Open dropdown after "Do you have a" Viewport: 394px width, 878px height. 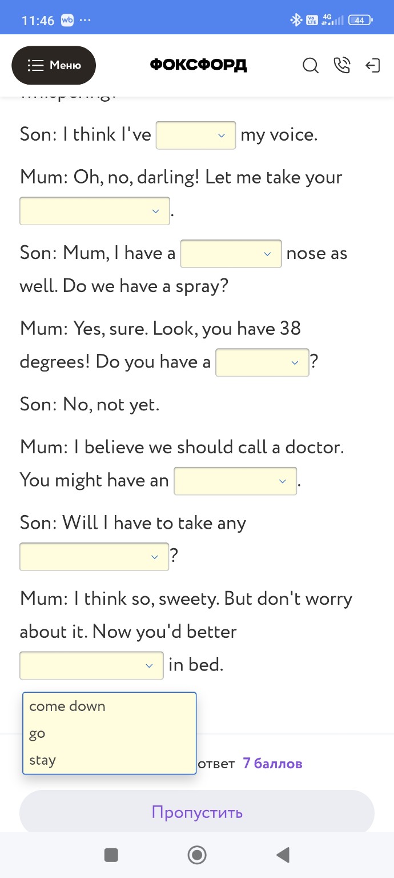pyautogui.click(x=262, y=362)
